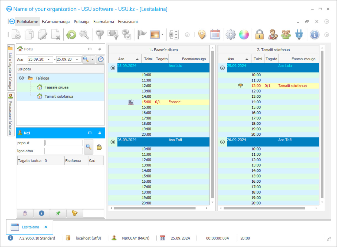Click search button in Nei panel
Viewport: 337px width, 247px height.
(89, 147)
